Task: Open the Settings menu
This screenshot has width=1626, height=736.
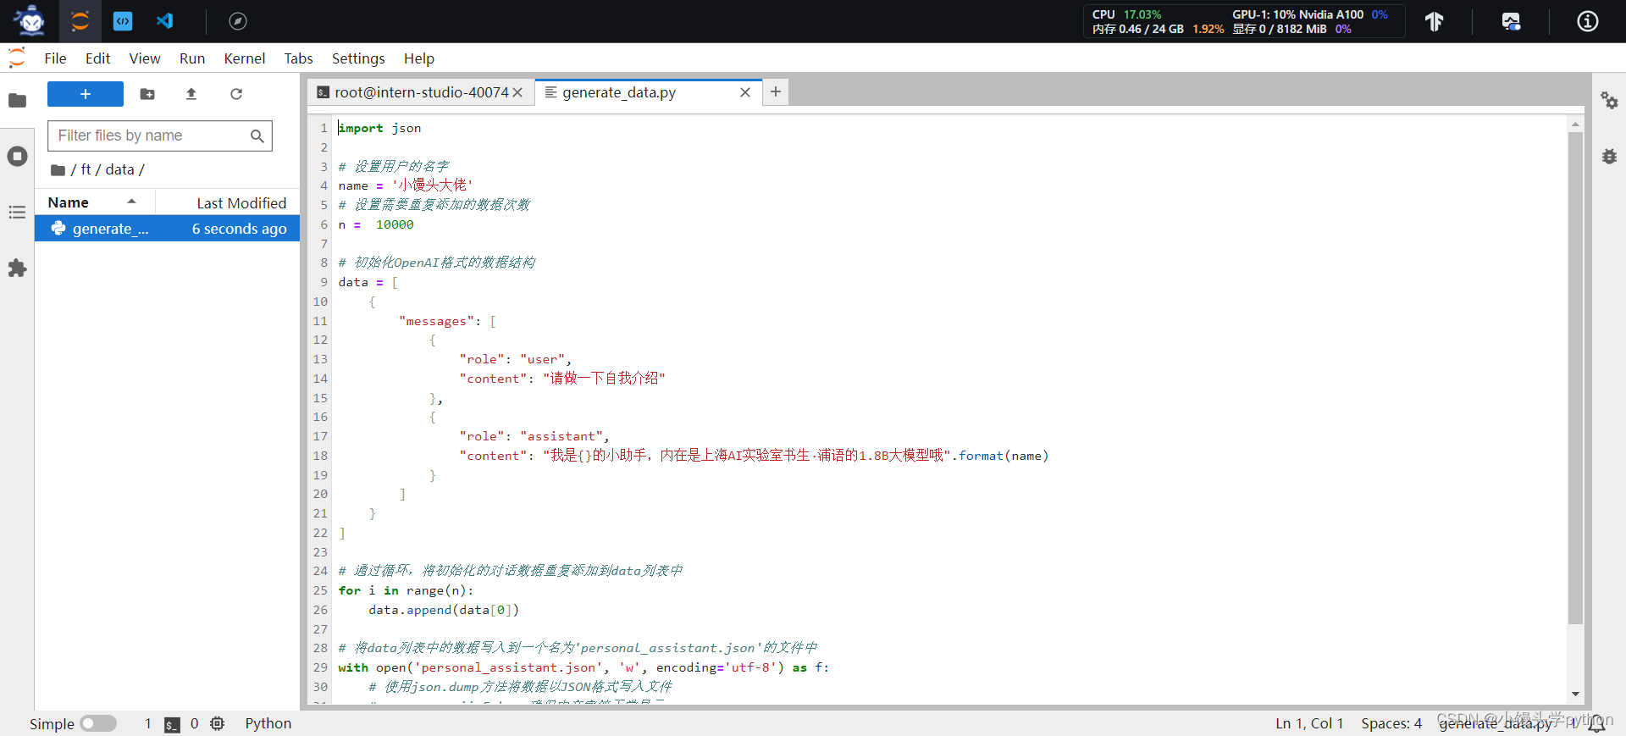Action: coord(358,58)
